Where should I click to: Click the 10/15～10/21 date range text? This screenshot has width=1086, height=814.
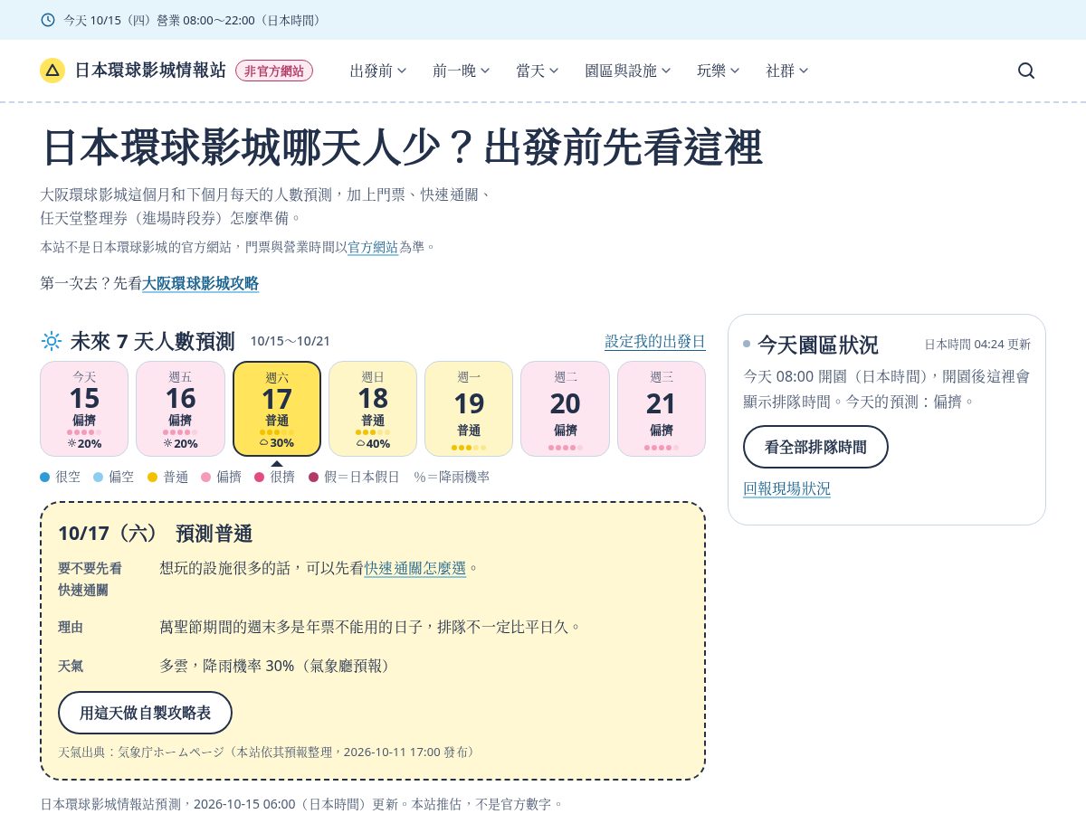click(x=291, y=342)
